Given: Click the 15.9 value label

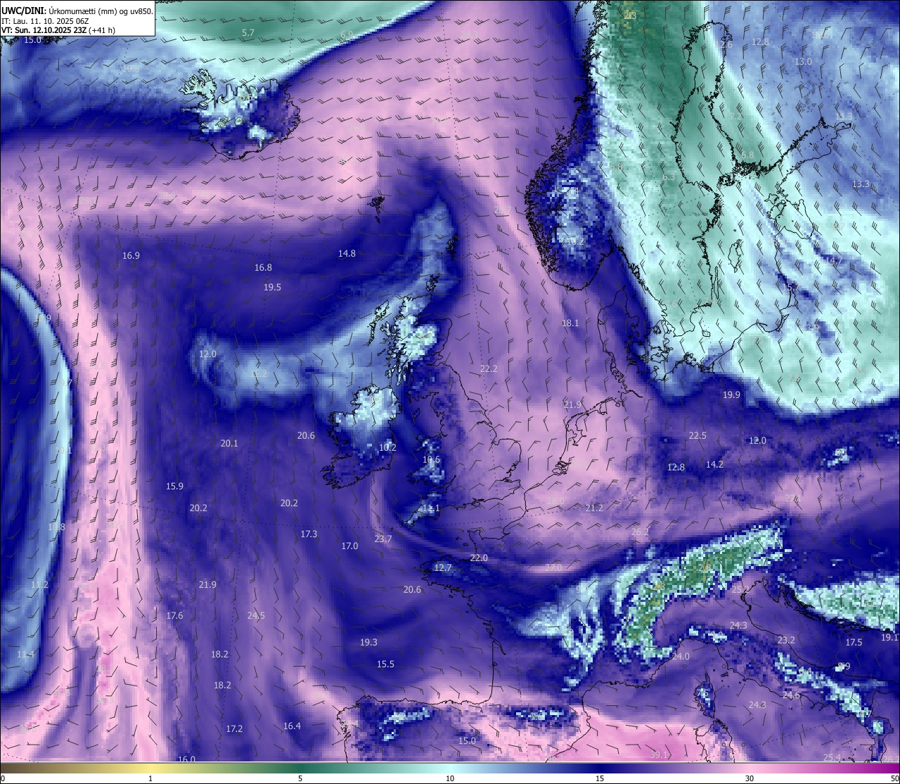Looking at the screenshot, I should coord(174,487).
